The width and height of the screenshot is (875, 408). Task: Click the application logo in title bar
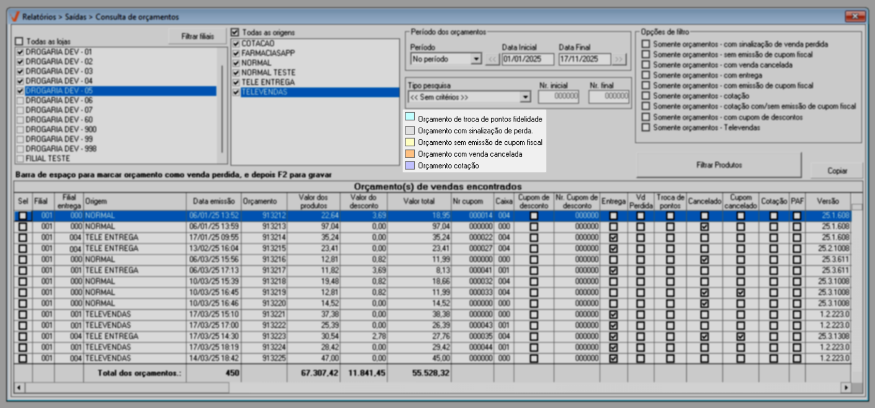[x=15, y=17]
